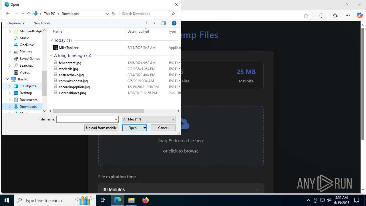
Task: Refresh the Downloads folder listing
Action: click(x=113, y=14)
